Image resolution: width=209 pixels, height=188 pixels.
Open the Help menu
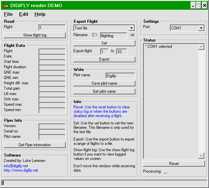coord(40,14)
